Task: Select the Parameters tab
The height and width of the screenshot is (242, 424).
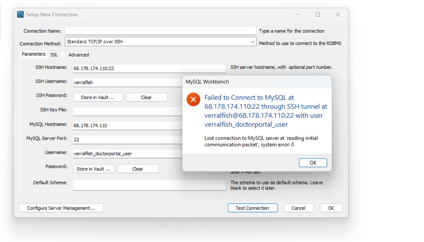Action: coord(33,54)
